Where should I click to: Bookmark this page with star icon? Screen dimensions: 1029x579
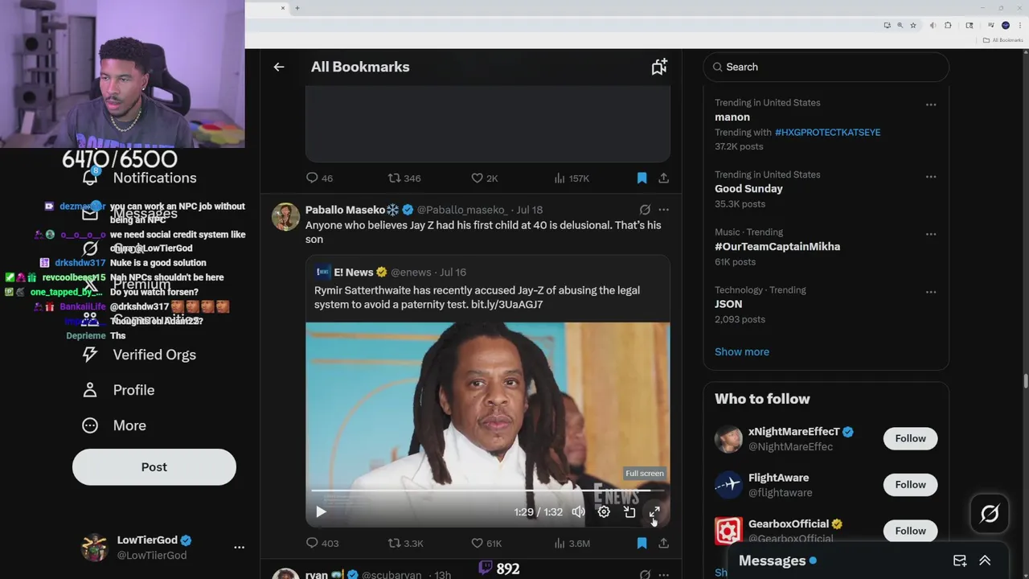[x=912, y=26]
